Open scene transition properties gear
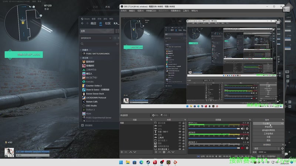This screenshot has height=166, width=296. [x=282, y=149]
